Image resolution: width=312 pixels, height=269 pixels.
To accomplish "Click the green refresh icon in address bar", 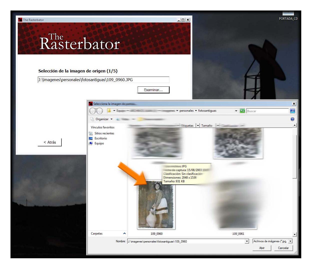I will click(x=242, y=111).
